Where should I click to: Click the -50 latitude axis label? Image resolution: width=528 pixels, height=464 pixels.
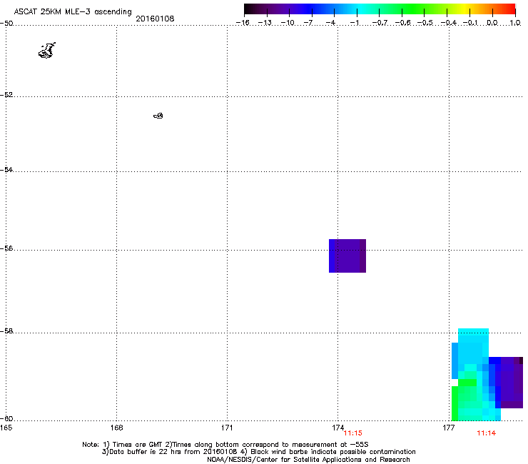click(x=6, y=24)
